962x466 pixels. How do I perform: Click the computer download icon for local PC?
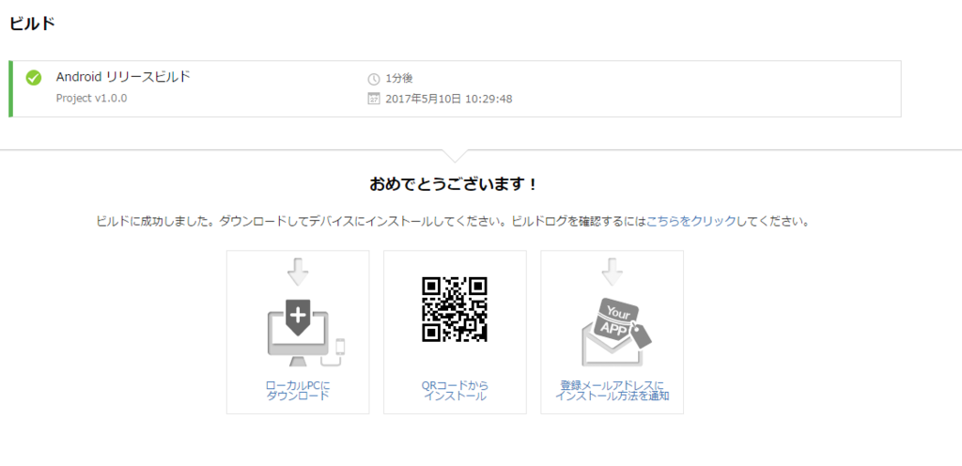pos(306,333)
